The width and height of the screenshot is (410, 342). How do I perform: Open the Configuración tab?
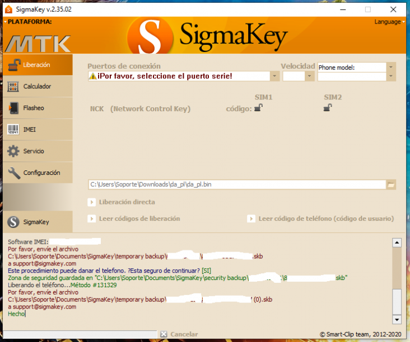[x=38, y=173]
